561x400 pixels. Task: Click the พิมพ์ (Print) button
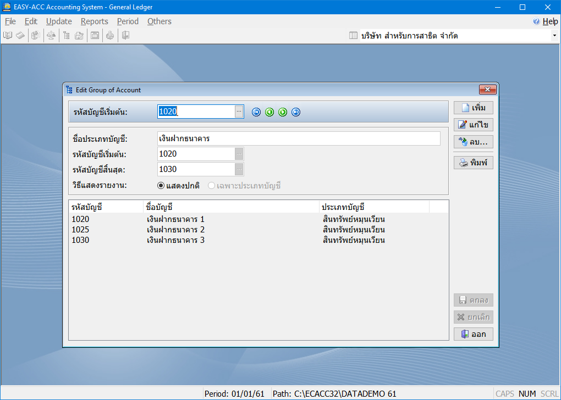tap(473, 163)
